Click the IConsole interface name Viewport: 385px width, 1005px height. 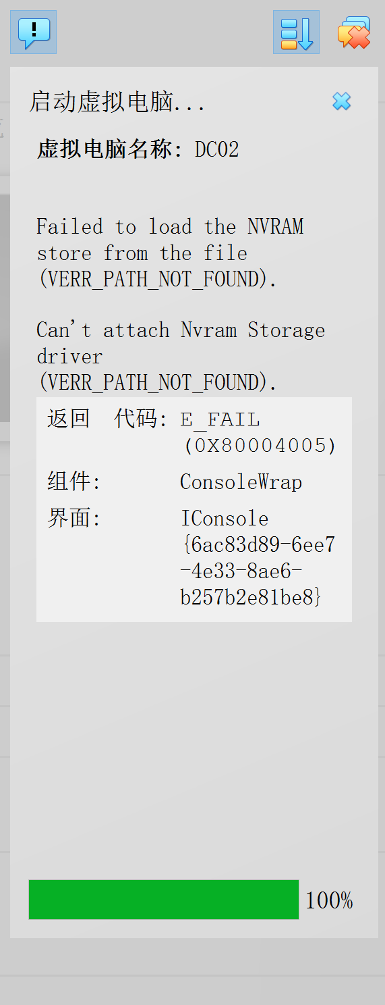click(x=225, y=518)
